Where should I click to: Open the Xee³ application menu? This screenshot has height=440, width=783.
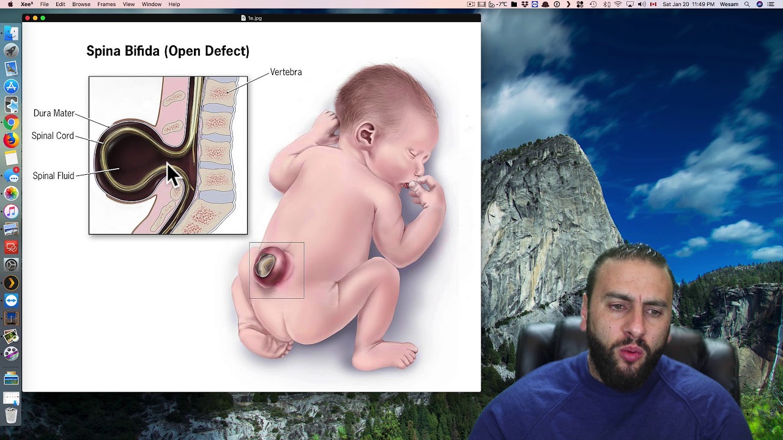(x=27, y=4)
